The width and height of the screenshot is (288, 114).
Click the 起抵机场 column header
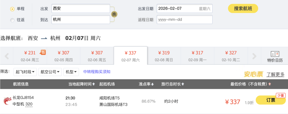[107, 84]
